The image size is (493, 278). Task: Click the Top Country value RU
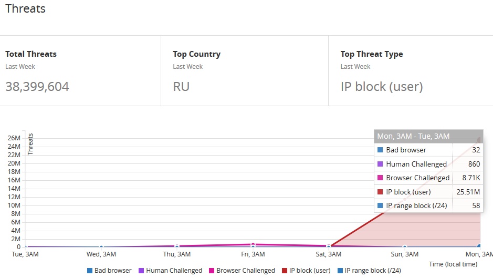pyautogui.click(x=181, y=87)
